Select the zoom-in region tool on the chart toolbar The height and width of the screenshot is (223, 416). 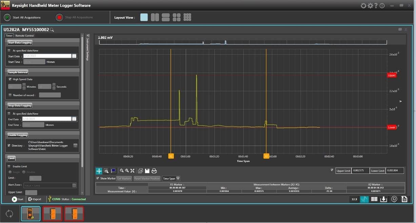pos(106,171)
